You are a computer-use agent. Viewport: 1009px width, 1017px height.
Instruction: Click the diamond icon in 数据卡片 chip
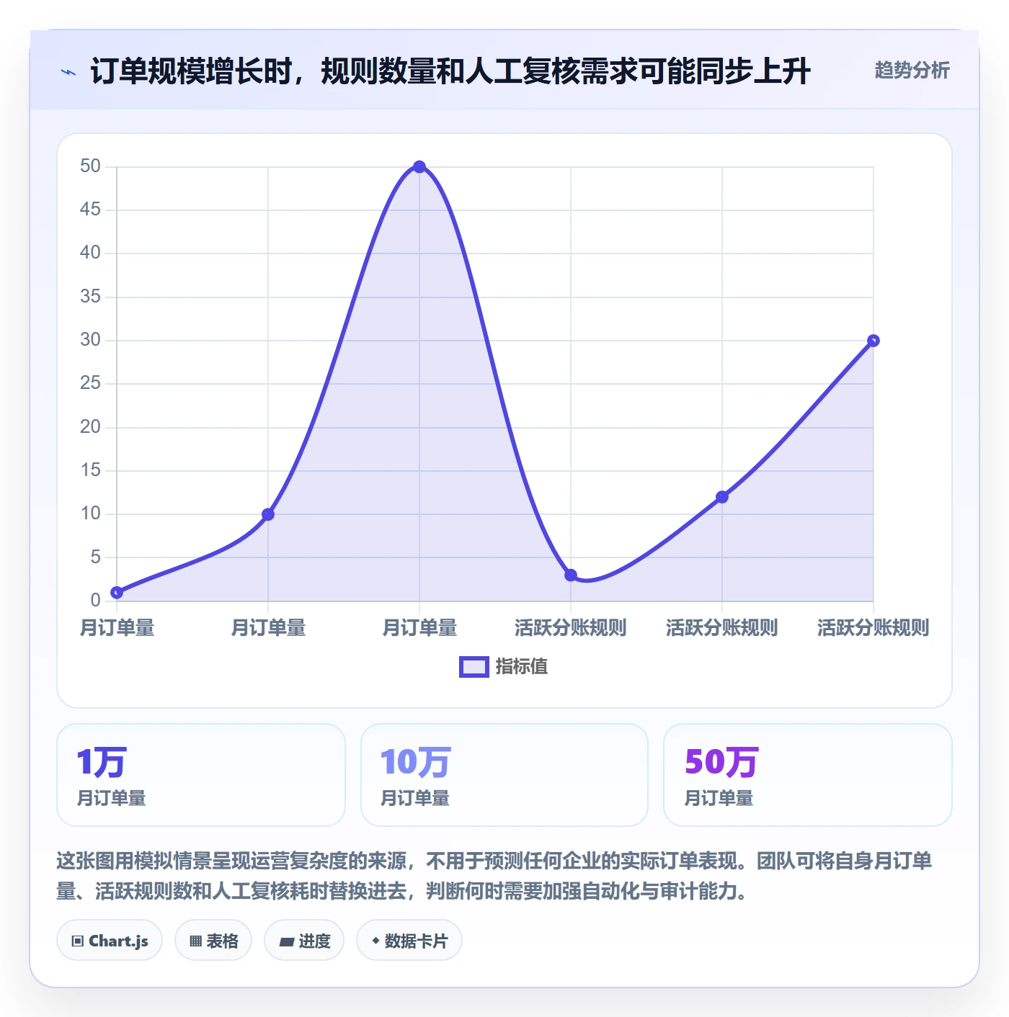pos(375,941)
